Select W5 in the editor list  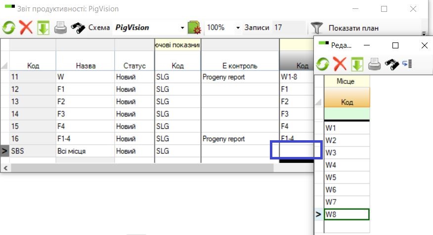click(347, 177)
